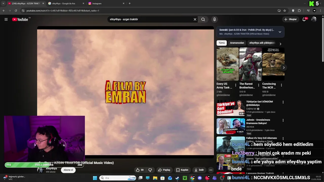324x182 pixels.
Task: Bookmark this page with the star
Action: pos(285,11)
